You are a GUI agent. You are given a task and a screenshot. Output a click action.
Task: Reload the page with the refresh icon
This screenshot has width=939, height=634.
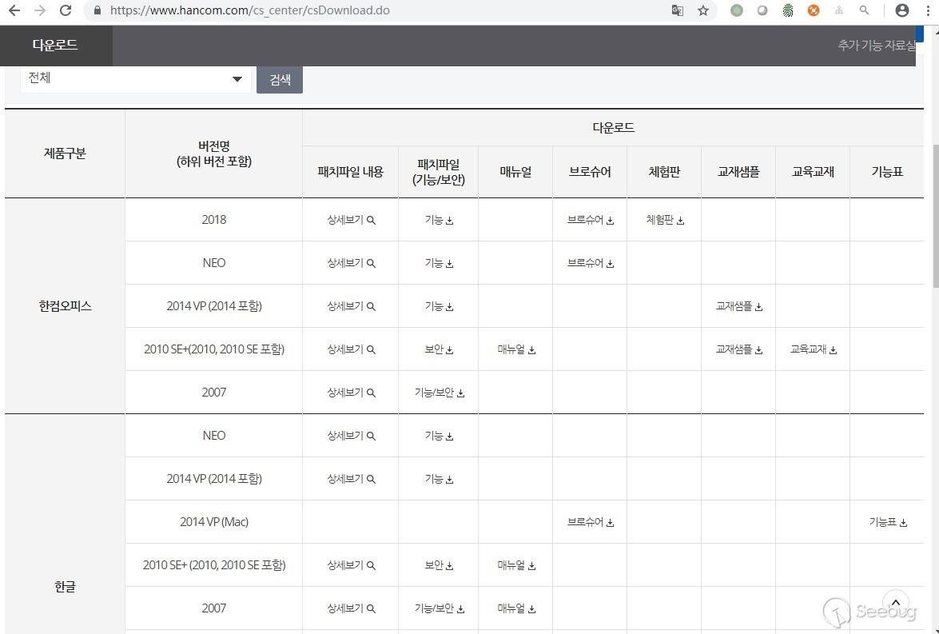66,10
